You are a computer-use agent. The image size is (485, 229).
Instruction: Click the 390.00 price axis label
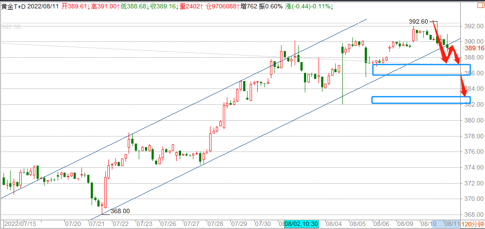click(x=474, y=42)
